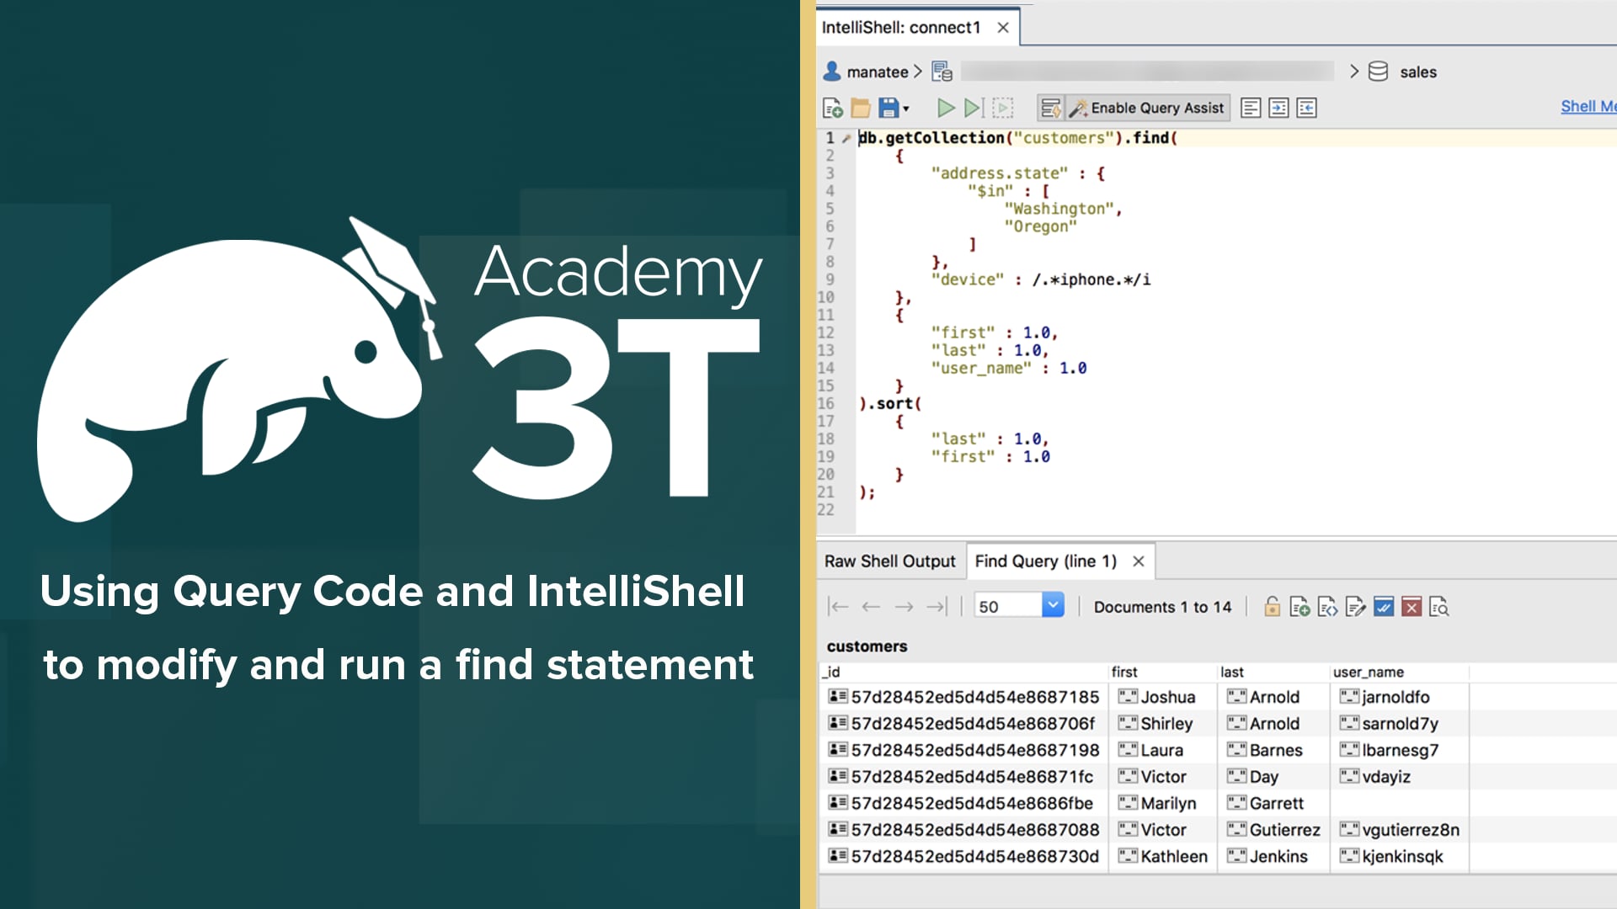
Task: Go to last page of results
Action: coord(937,607)
